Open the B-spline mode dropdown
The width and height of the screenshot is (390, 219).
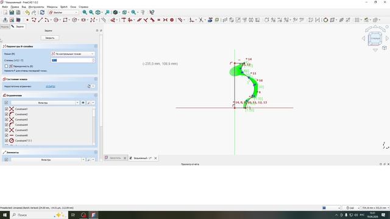click(x=73, y=54)
